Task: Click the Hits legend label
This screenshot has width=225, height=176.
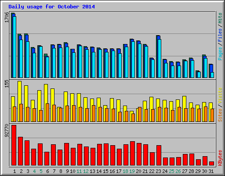Action: pos(220,18)
